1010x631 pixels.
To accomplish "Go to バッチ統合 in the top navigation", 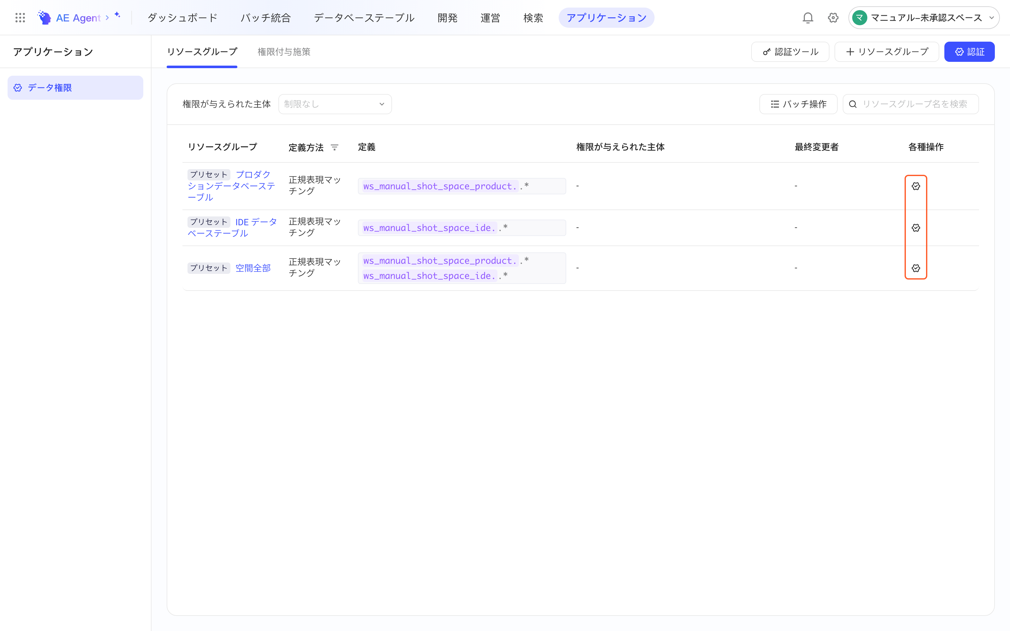I will pos(265,18).
